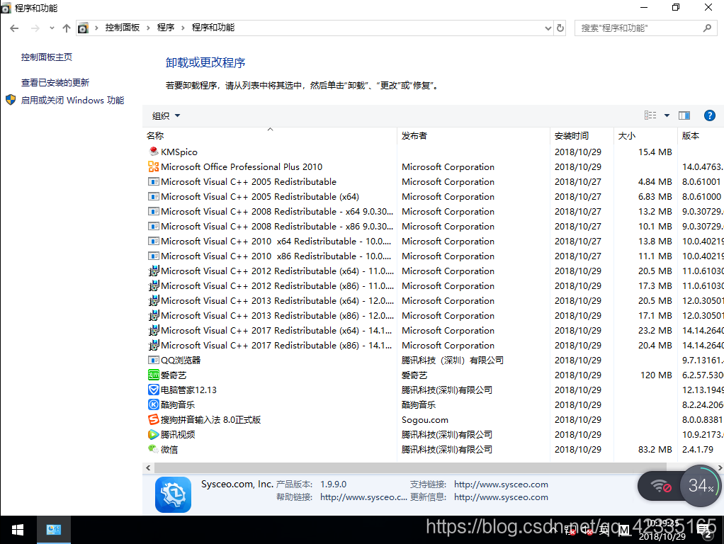The width and height of the screenshot is (724, 544).
Task: Click the large Sysceo app icon in details pane
Action: coord(173,494)
